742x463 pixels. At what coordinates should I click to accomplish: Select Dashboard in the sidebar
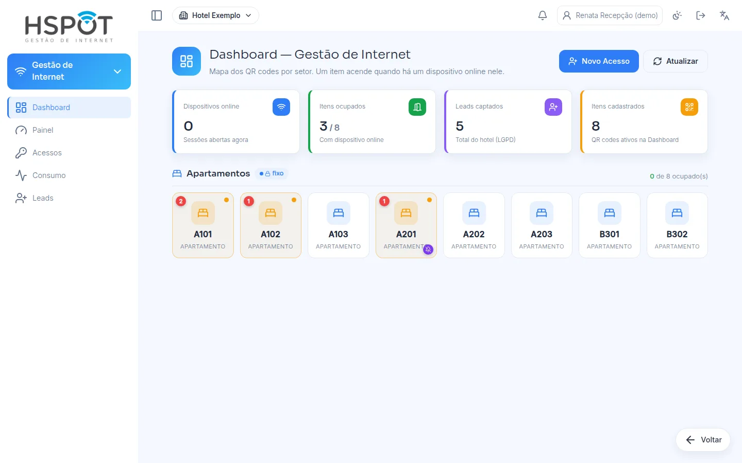pos(69,108)
